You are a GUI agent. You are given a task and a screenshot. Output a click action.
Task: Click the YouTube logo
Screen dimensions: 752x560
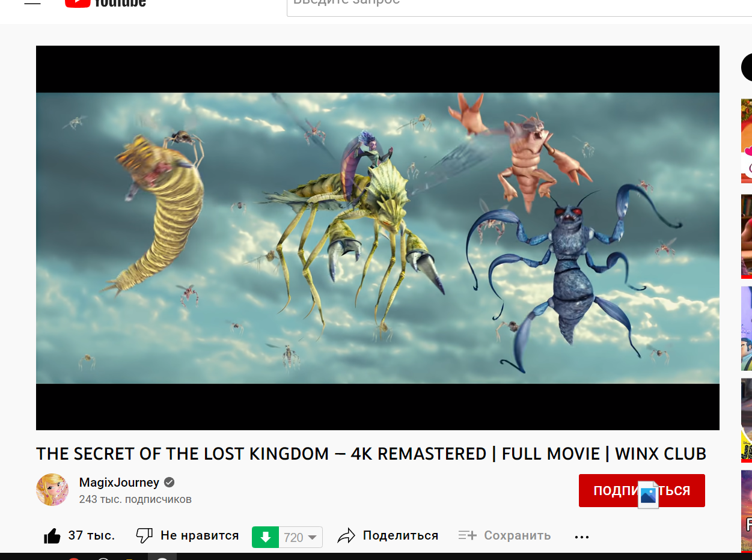point(105,3)
